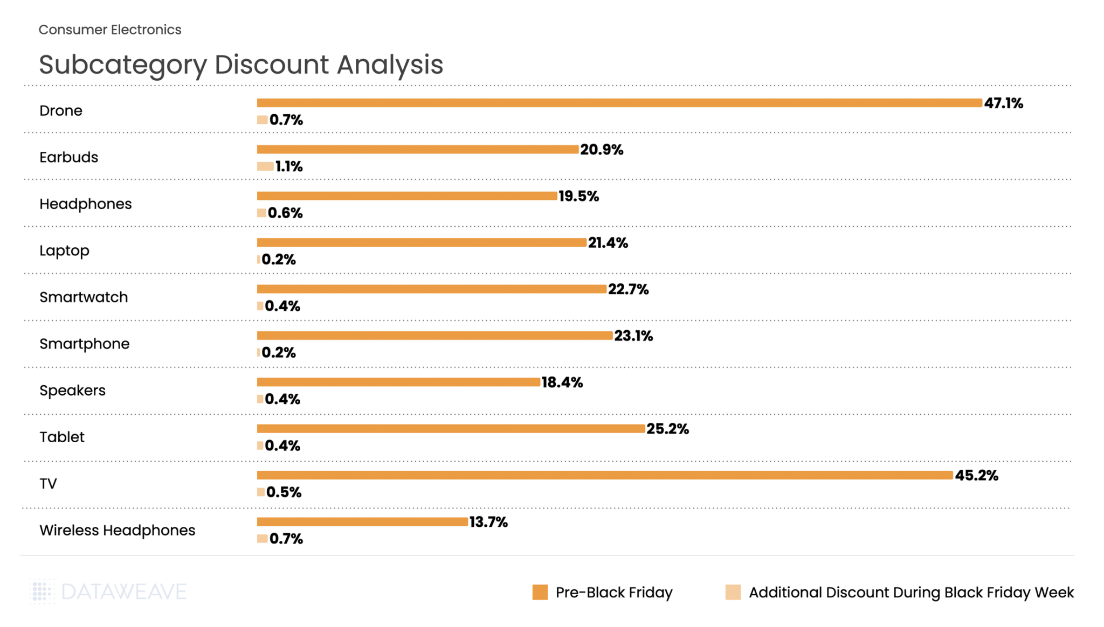Select the Headphones 19.5% bar
The image size is (1104, 627).
(407, 196)
